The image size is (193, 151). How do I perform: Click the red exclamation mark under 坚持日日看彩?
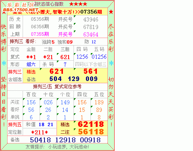[x=4, y=125]
